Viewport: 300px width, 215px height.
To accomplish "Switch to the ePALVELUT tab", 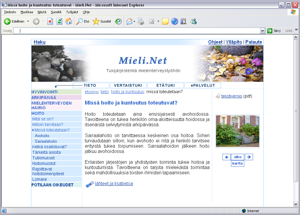I will [x=203, y=85].
